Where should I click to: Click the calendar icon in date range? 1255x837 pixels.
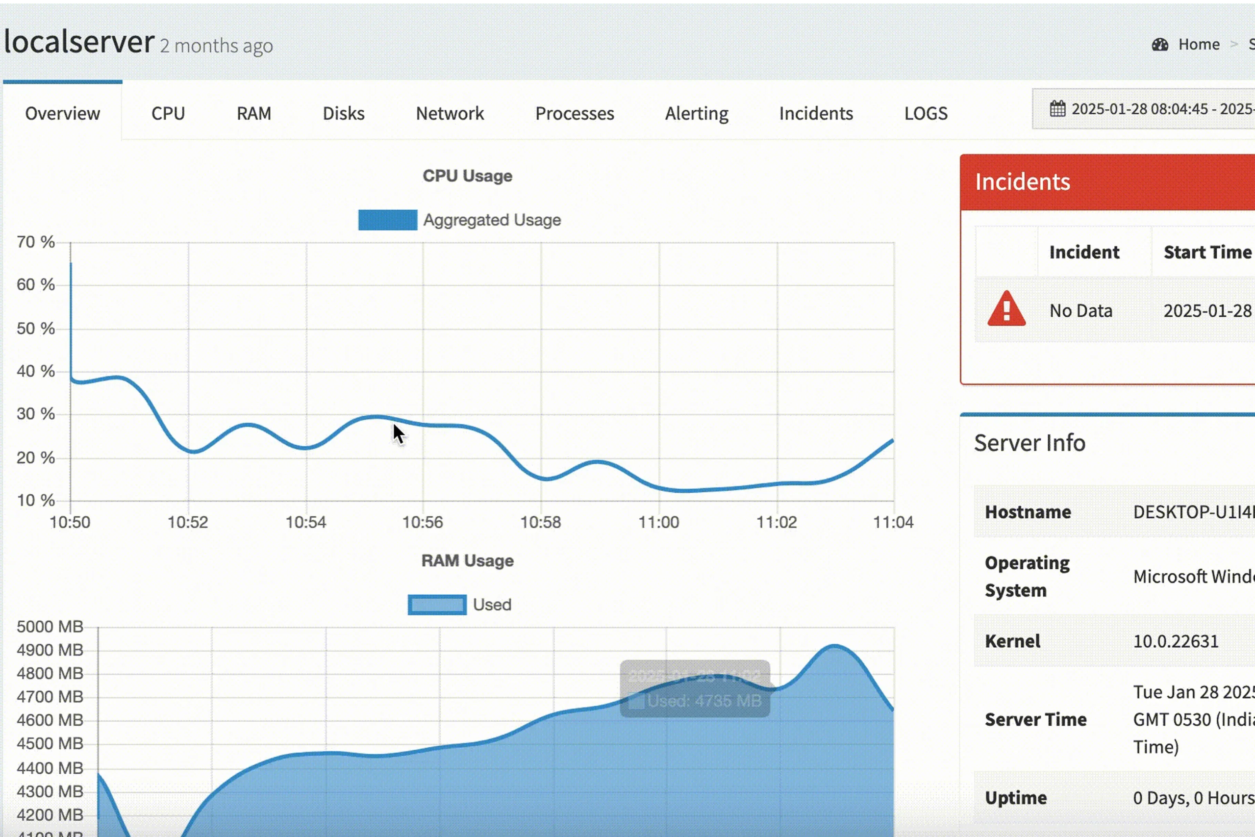coord(1057,109)
